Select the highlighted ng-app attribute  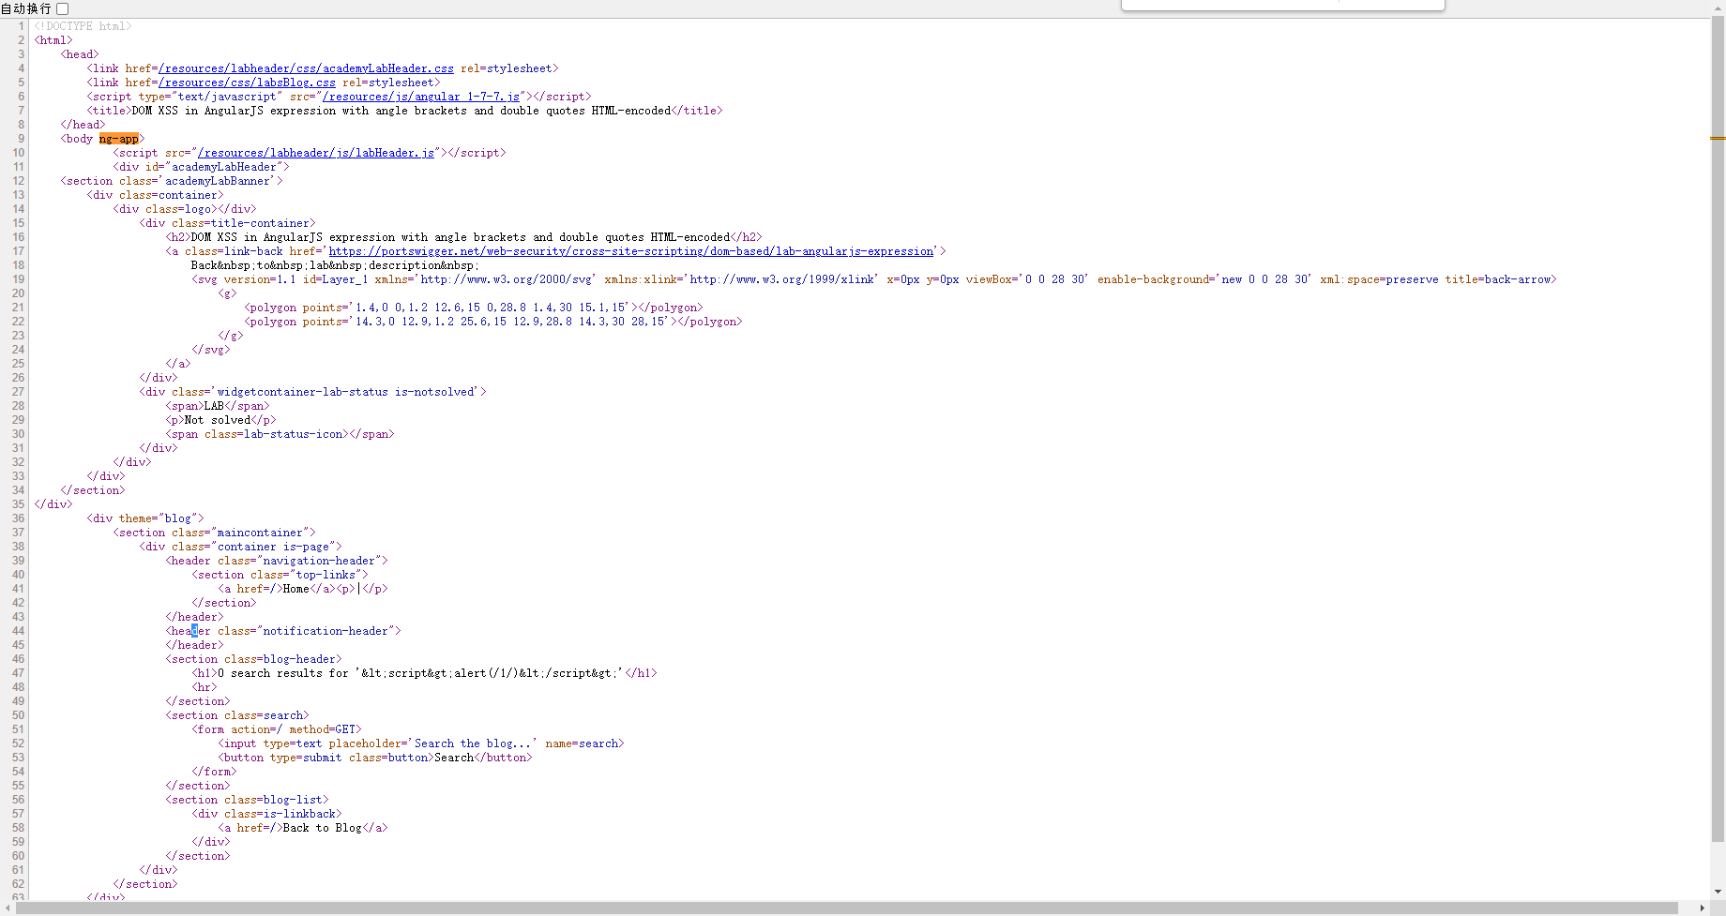coord(118,138)
